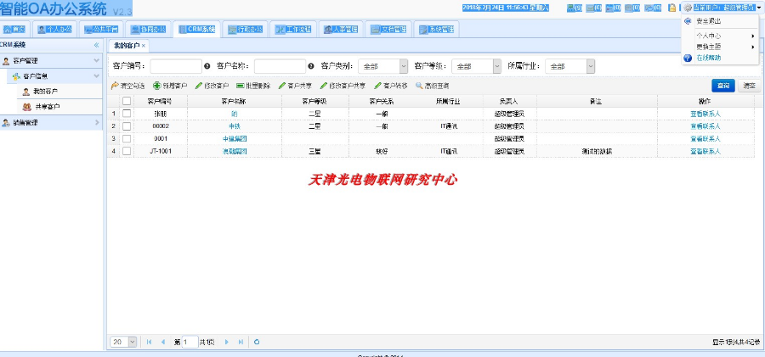Go to next page in pager
This screenshot has width=765, height=357.
click(x=226, y=342)
